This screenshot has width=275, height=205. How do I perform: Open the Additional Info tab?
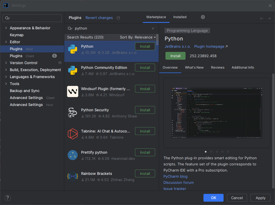(x=243, y=67)
